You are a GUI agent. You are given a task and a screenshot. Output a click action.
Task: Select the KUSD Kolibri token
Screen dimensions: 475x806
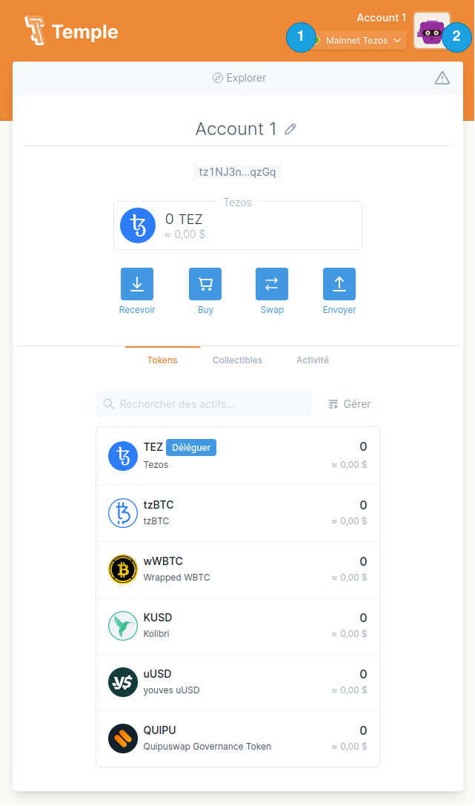tap(237, 626)
